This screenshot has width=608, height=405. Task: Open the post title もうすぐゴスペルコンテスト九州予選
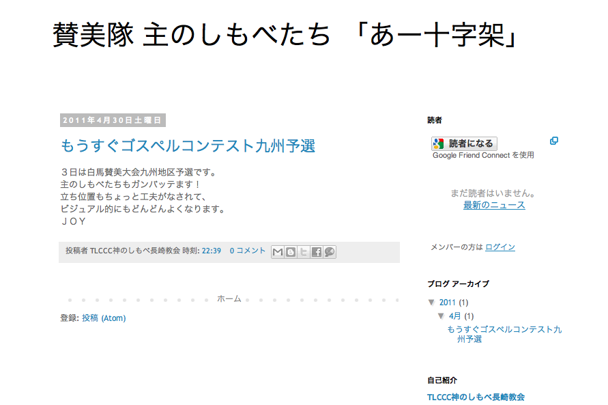coord(188,146)
